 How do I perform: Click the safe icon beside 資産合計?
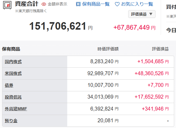coord(7,5)
